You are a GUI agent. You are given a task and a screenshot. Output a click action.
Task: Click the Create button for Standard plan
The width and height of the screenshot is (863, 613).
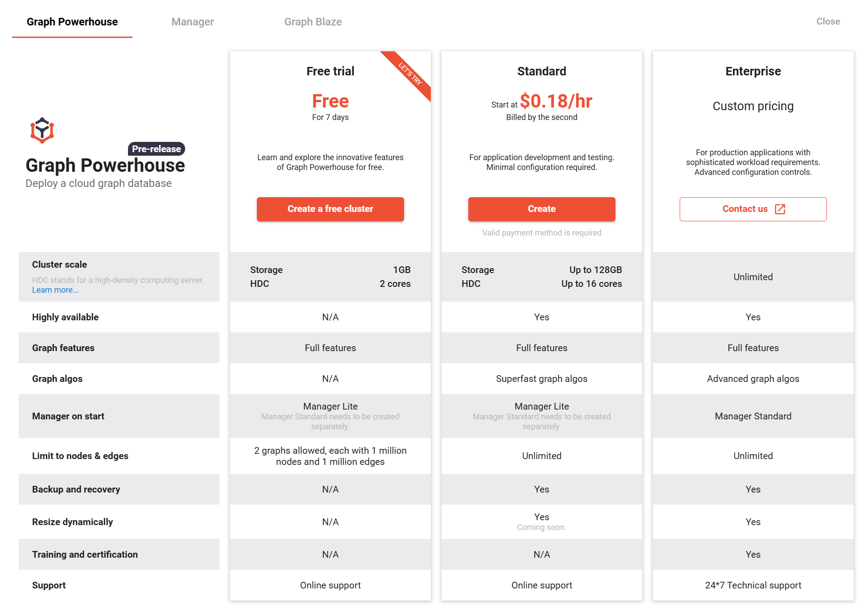click(542, 209)
